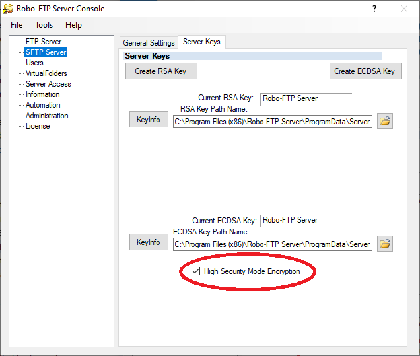Open the File menu

[x=17, y=25]
